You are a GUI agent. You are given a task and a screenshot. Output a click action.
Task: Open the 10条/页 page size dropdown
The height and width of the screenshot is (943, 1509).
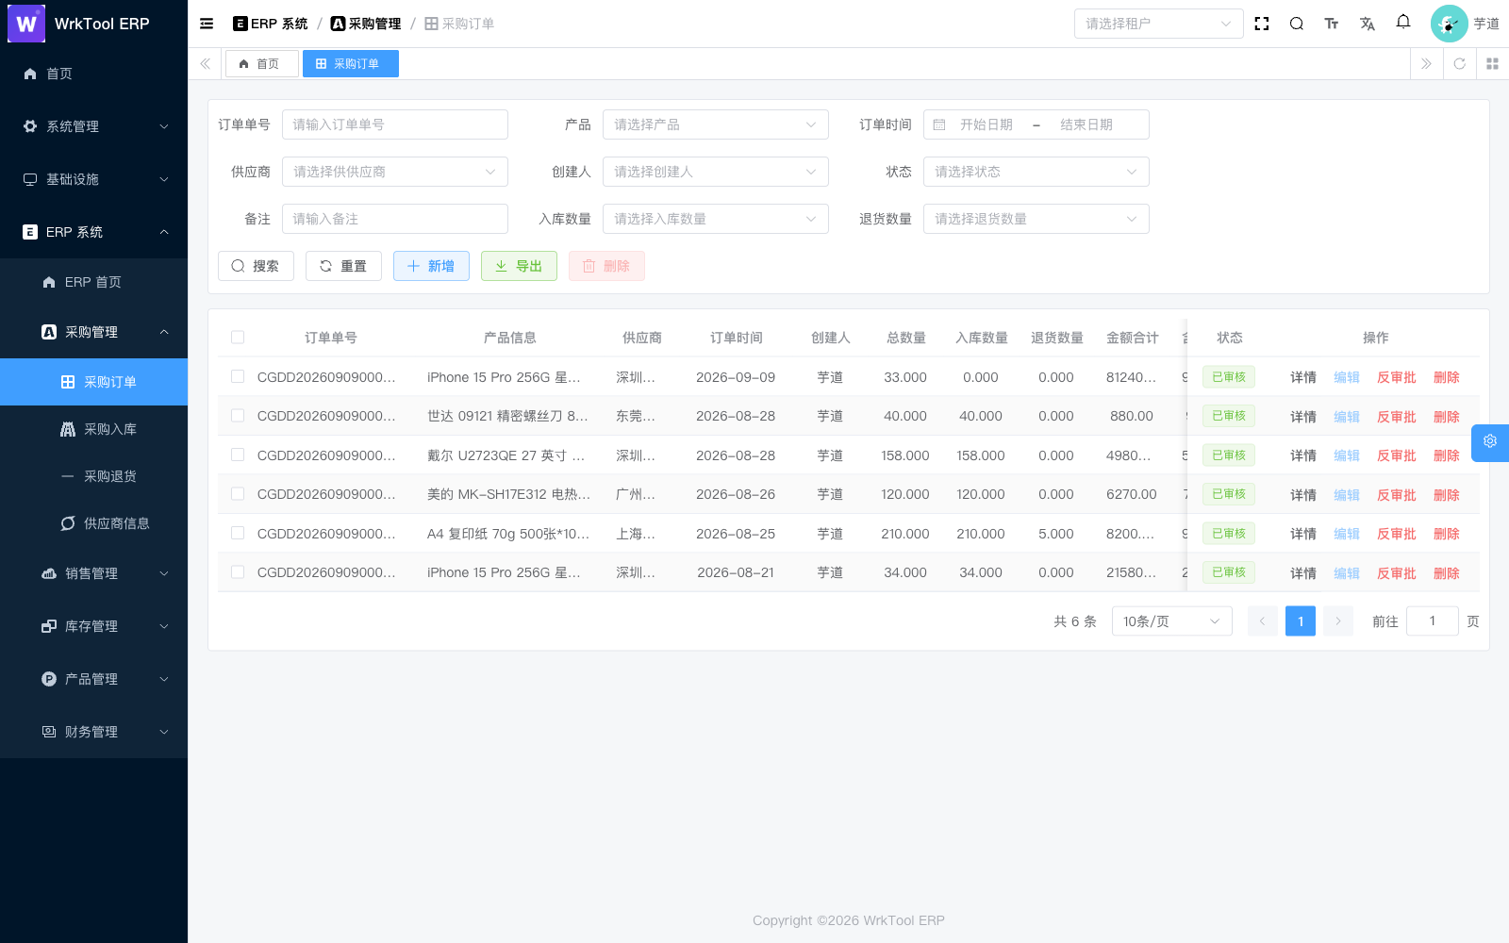click(x=1171, y=621)
